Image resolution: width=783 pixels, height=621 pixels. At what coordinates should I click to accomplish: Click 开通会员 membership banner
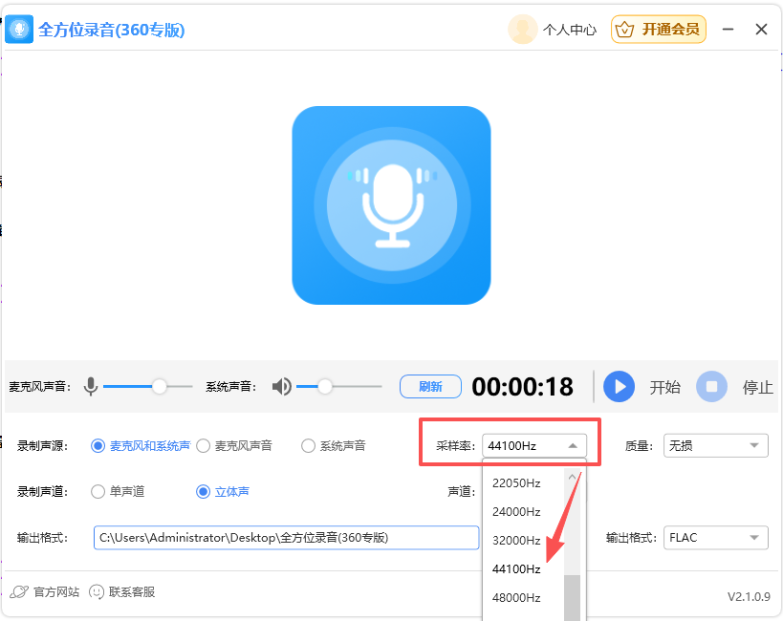click(658, 29)
